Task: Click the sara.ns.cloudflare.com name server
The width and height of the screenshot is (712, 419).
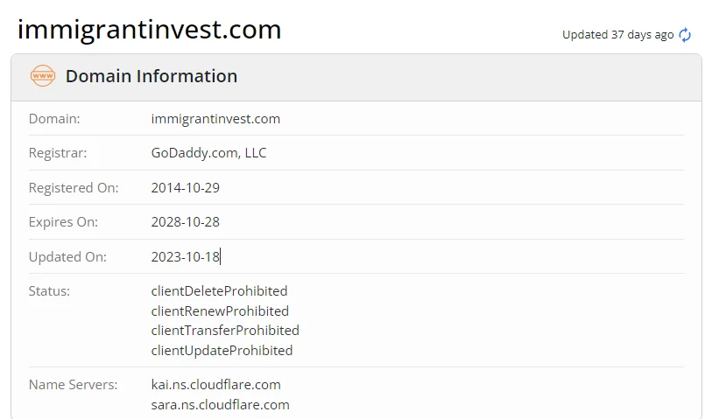Action: coord(220,404)
